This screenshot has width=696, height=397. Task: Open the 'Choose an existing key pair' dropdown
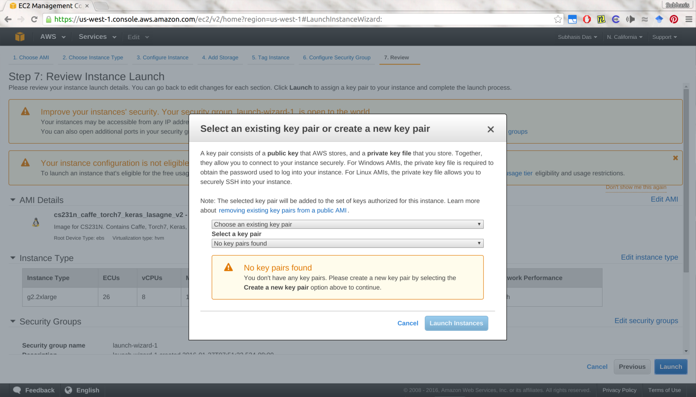click(x=347, y=224)
